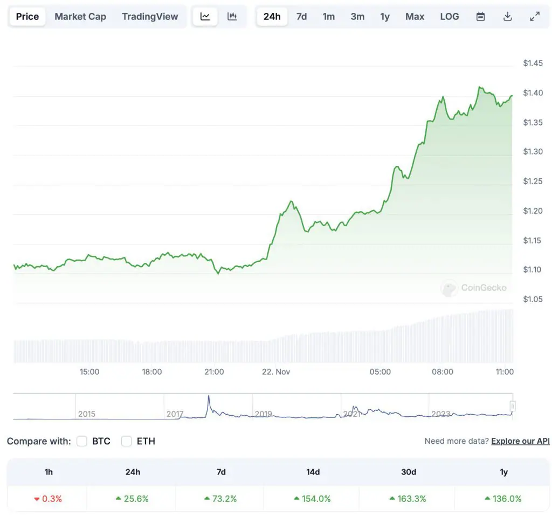The height and width of the screenshot is (517, 552).
Task: Select the line chart view icon
Action: pos(205,16)
